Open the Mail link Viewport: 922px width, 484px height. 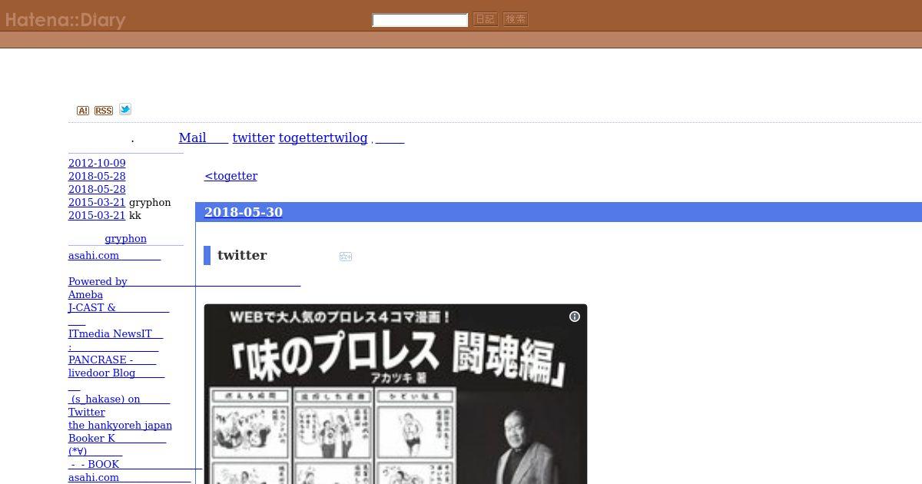coord(204,138)
